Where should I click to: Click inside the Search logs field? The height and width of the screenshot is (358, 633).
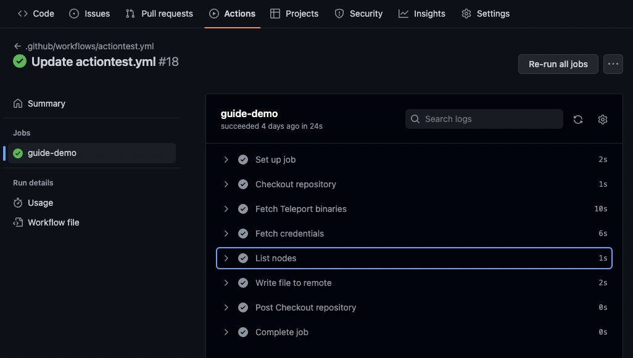(x=484, y=119)
